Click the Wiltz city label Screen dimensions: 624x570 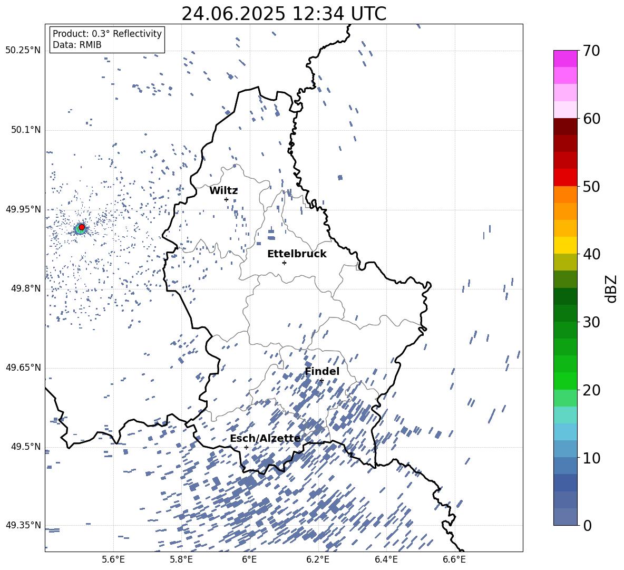pos(223,191)
